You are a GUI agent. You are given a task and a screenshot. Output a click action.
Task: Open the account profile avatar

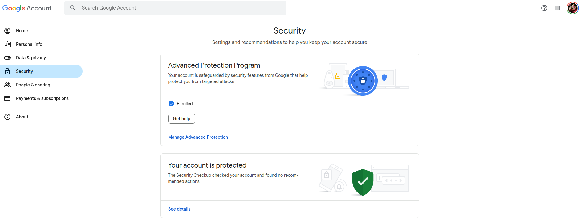(573, 8)
